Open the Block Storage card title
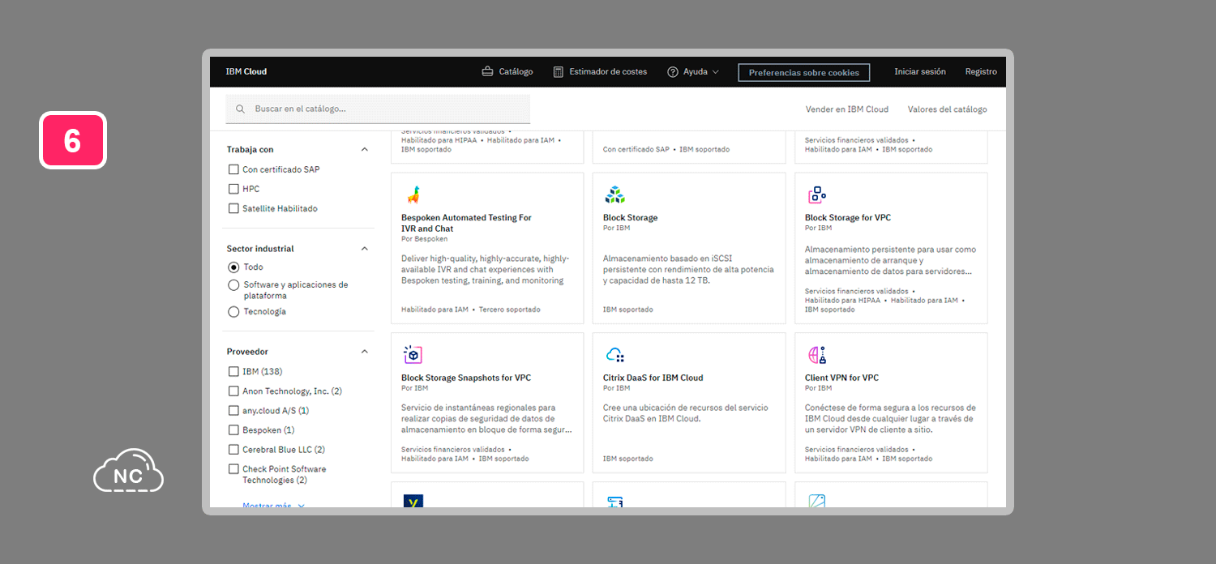Viewport: 1216px width, 564px height. [x=630, y=218]
